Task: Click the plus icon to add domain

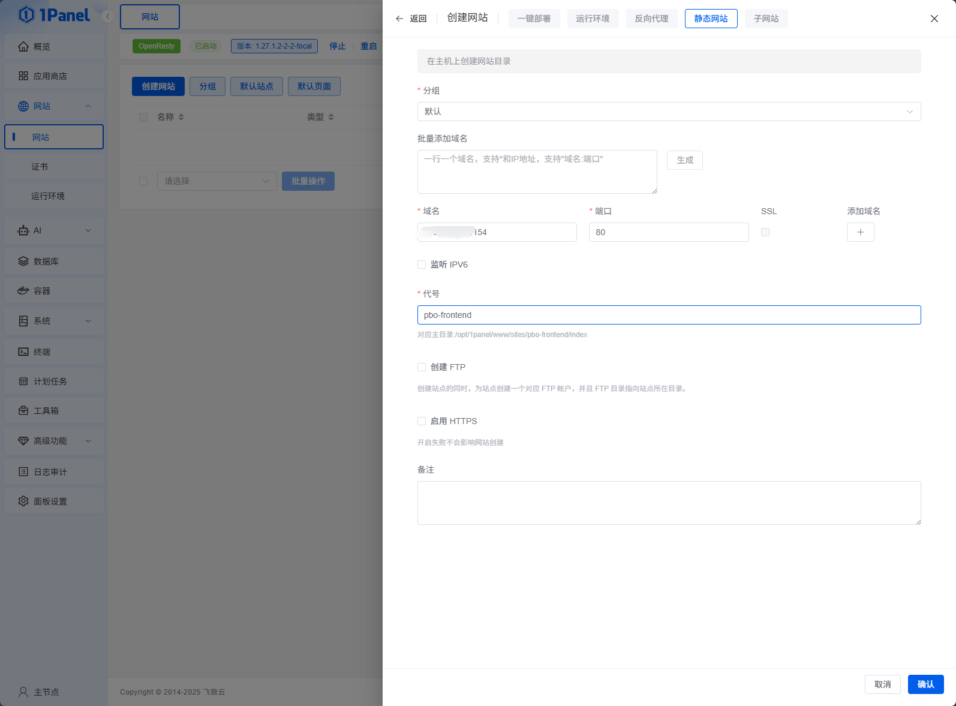Action: click(860, 232)
